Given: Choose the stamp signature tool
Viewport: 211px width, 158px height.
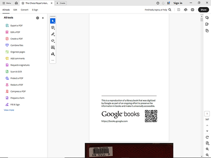Looking at the screenshot, I should (x=53, y=54).
